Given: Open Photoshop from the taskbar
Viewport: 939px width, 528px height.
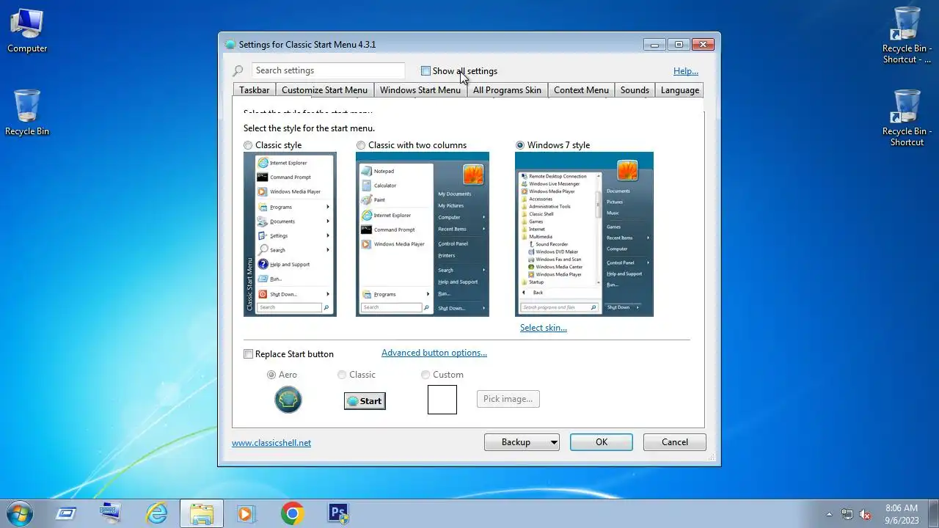Looking at the screenshot, I should (338, 513).
